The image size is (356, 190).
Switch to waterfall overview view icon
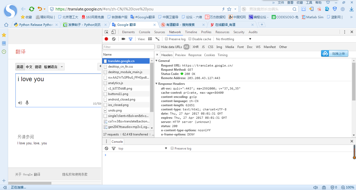click(x=157, y=39)
